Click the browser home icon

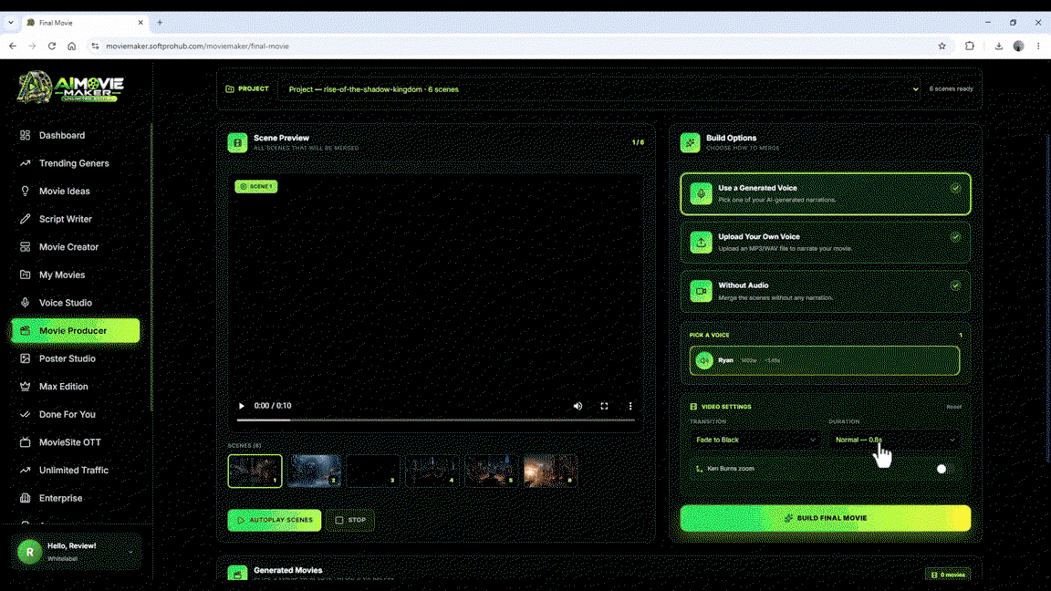(x=72, y=47)
